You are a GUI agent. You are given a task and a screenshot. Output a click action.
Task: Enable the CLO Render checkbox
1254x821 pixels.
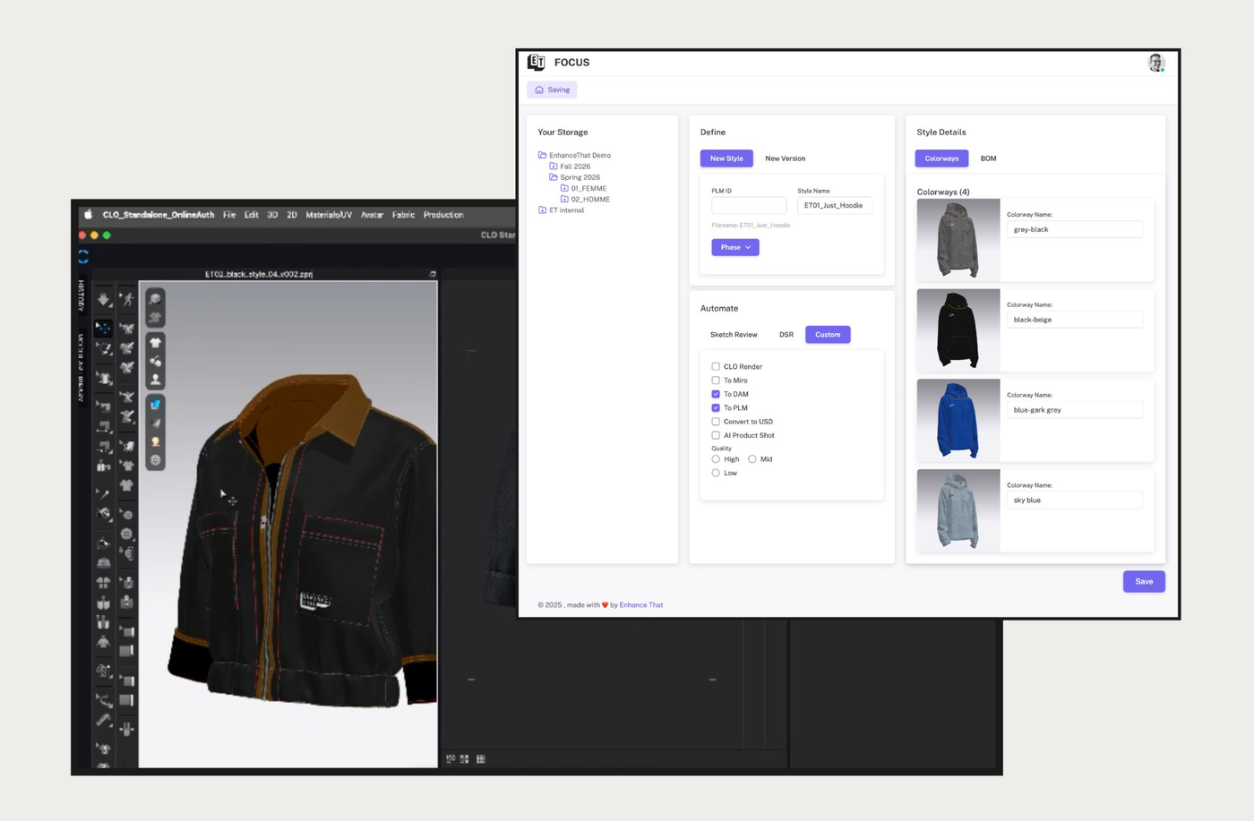click(716, 366)
